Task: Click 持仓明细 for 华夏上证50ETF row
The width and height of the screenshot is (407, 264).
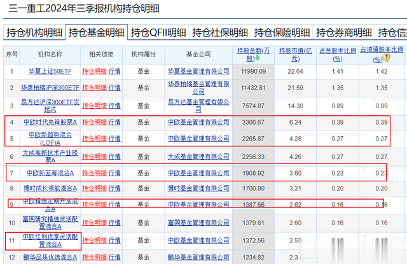Action: coord(95,71)
